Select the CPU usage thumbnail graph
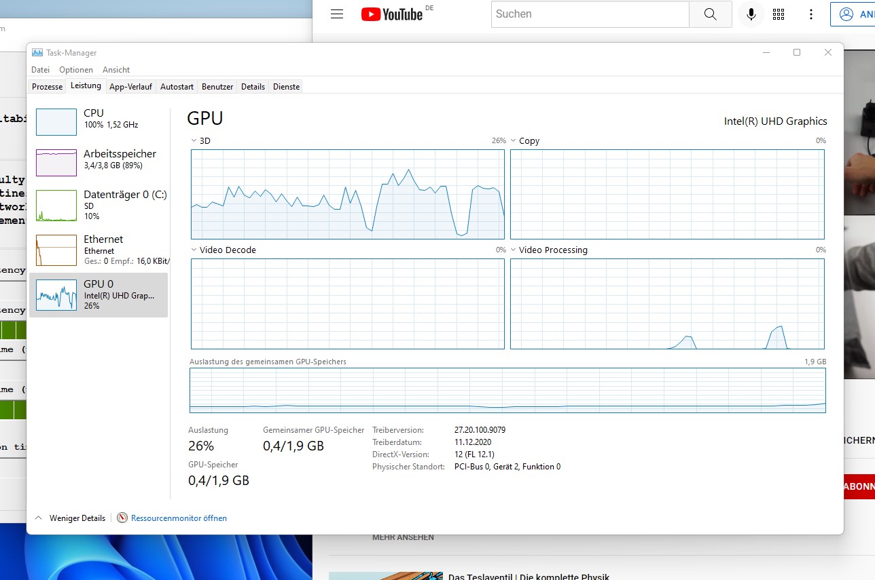Image resolution: width=875 pixels, height=580 pixels. pyautogui.click(x=56, y=122)
